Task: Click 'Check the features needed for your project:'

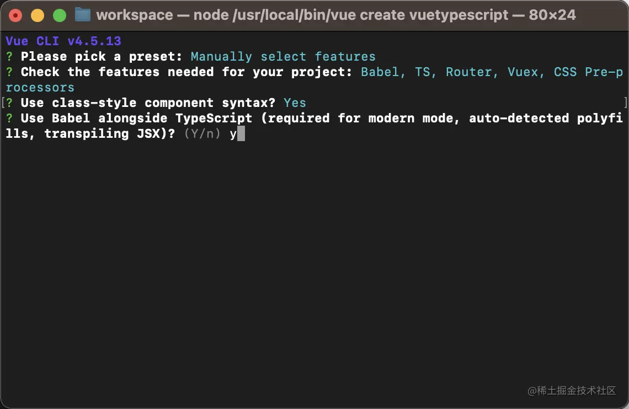Action: tap(186, 72)
